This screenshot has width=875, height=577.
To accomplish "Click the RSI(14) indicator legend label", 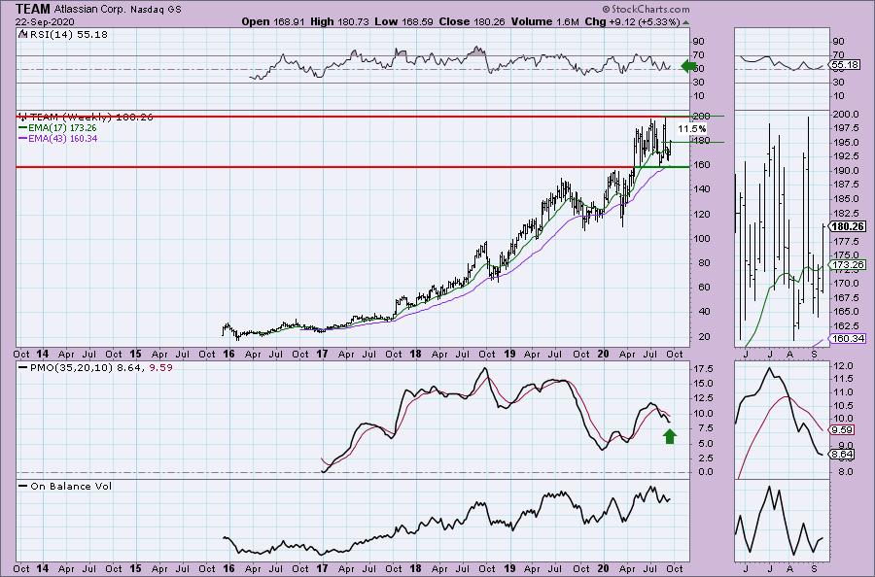I will (63, 34).
